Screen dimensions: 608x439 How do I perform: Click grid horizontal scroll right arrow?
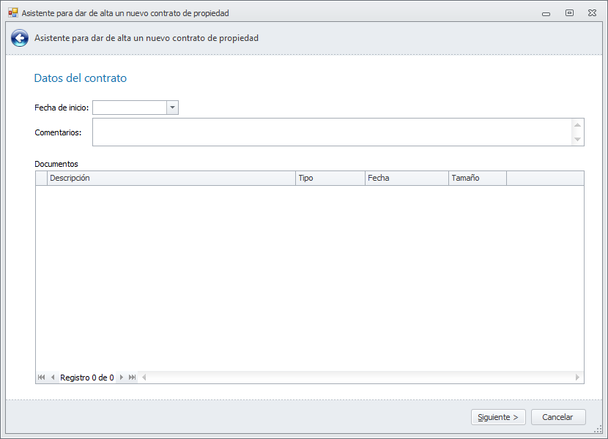[x=578, y=378]
